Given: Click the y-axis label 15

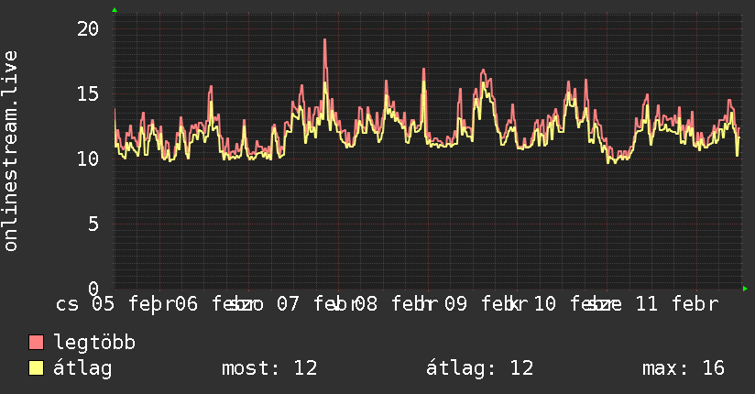Looking at the screenshot, I should [88, 94].
